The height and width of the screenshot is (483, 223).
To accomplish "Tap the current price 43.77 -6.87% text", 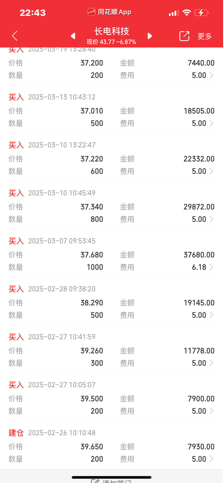I will point(111,42).
